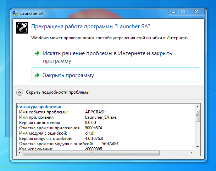Click the horizontal scrollbar thumb

click(92, 153)
